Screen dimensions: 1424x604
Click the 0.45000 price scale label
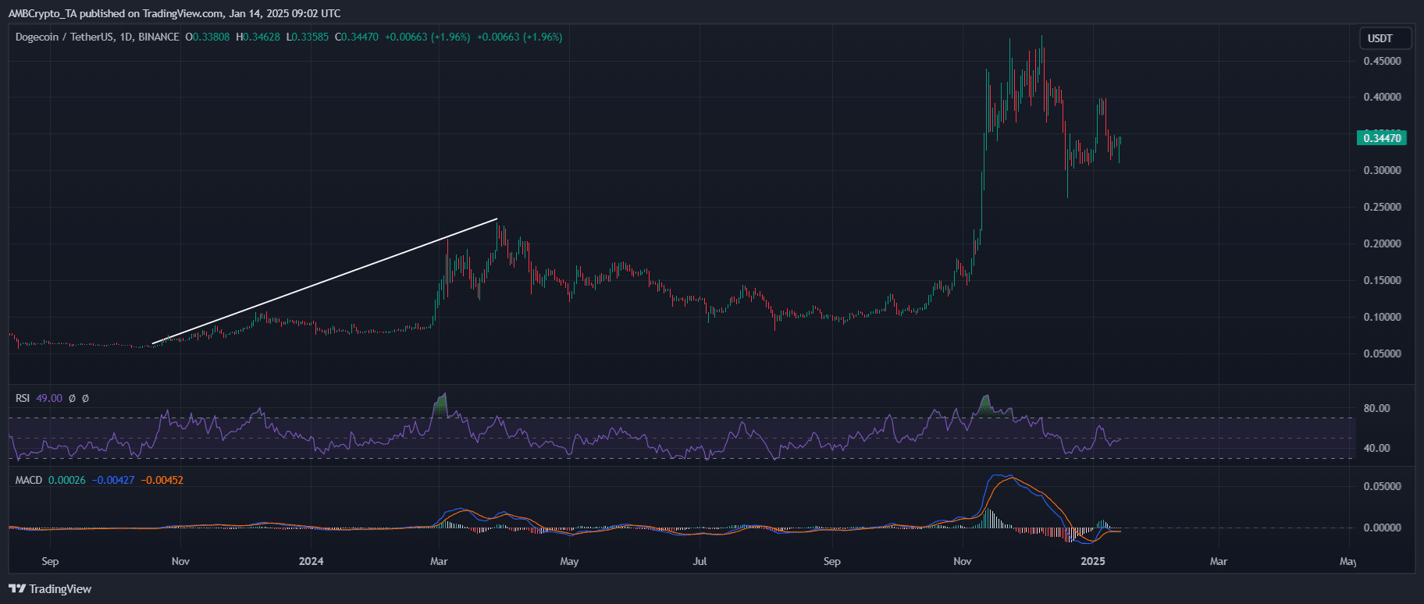pyautogui.click(x=1382, y=61)
